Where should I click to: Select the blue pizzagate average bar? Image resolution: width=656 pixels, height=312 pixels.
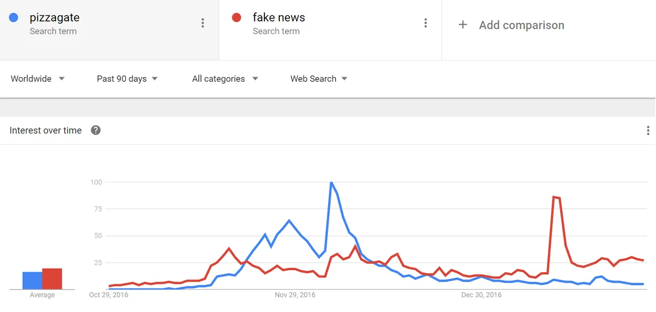click(32, 280)
